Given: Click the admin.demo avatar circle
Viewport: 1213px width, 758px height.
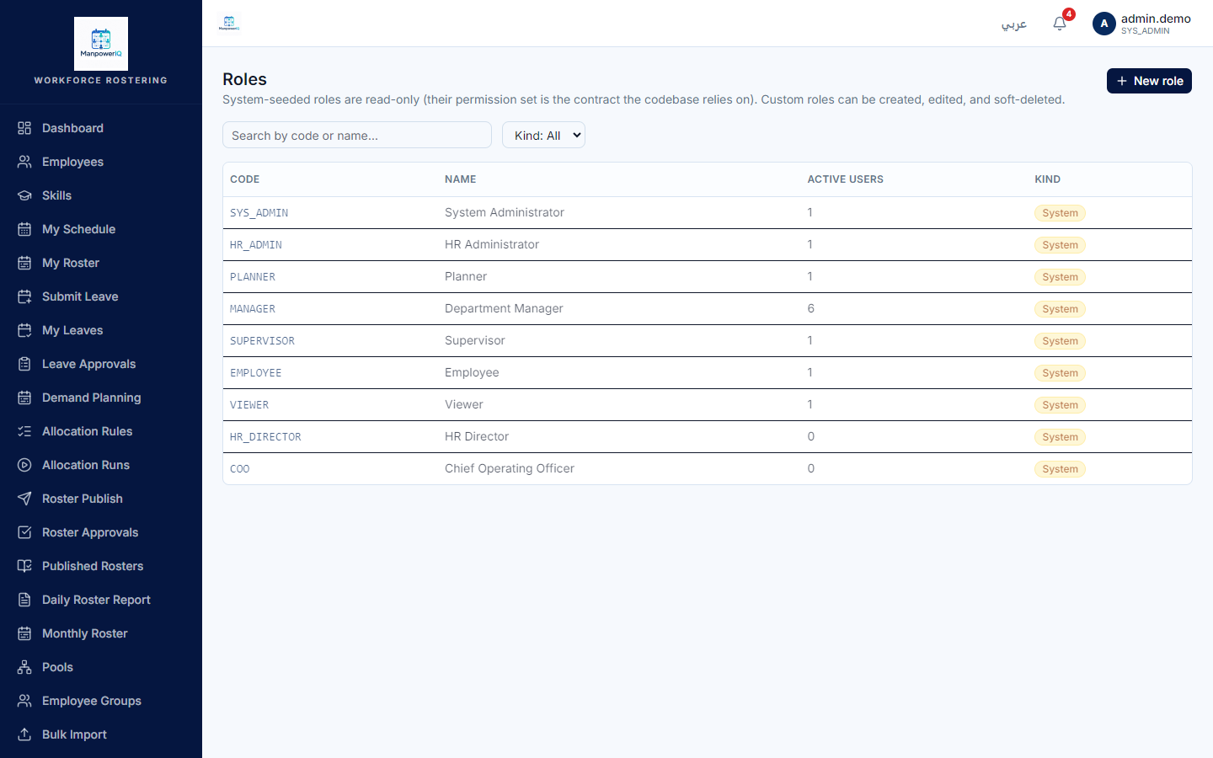Looking at the screenshot, I should (1103, 24).
